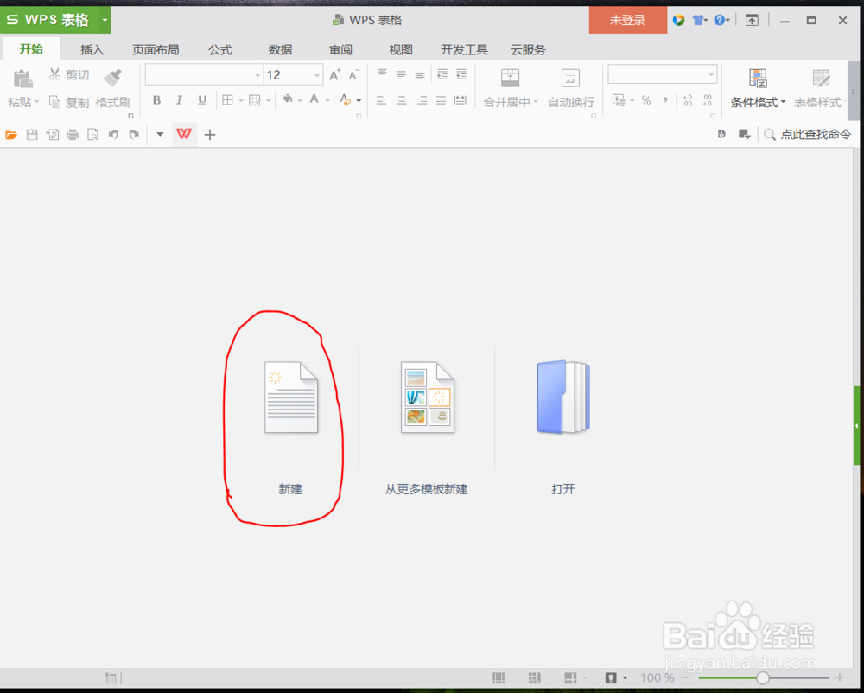Expand the Paste (粘贴) dropdown arrow
Viewport: 864px width, 693px height.
click(37, 102)
